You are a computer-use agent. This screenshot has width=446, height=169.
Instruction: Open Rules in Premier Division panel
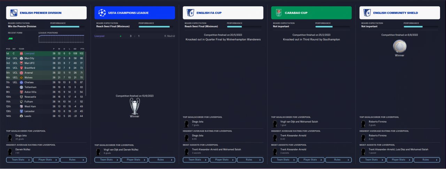[74, 160]
